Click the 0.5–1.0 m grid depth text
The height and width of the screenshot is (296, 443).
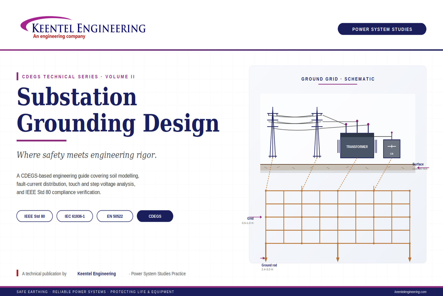click(248, 223)
